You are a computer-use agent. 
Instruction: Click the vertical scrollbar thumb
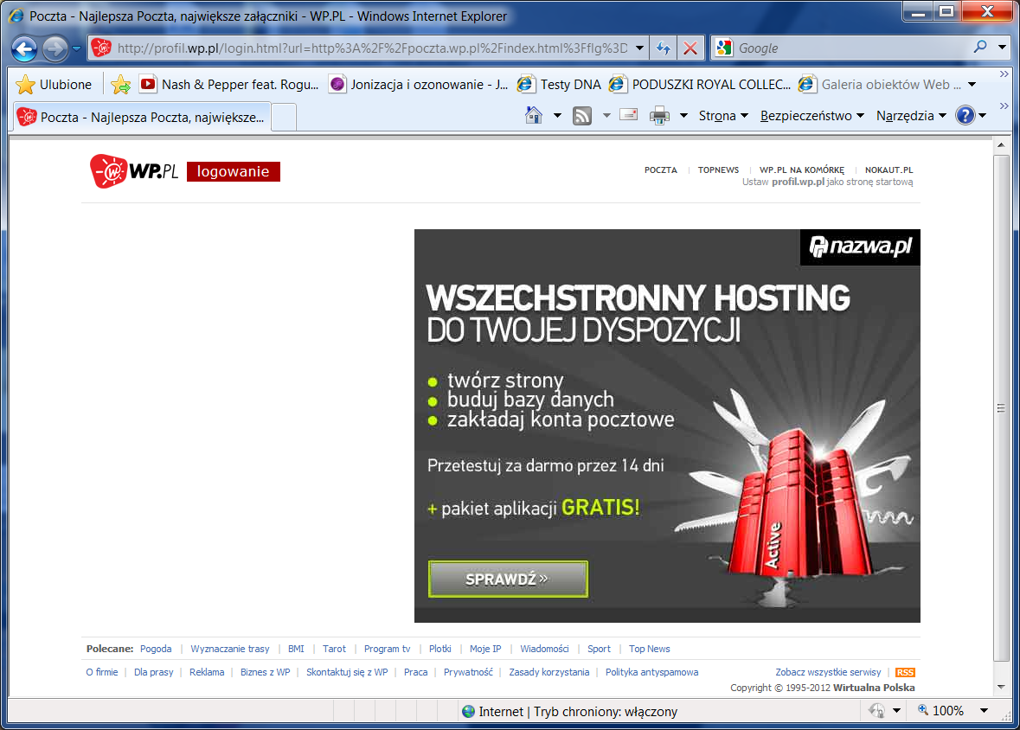click(x=1001, y=408)
